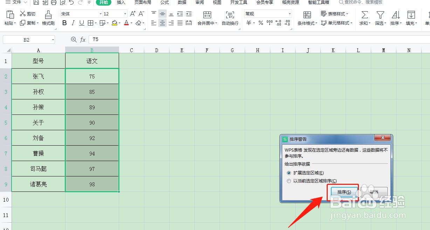Open Print Preview from quick access toolbar

pyautogui.click(x=62, y=2)
